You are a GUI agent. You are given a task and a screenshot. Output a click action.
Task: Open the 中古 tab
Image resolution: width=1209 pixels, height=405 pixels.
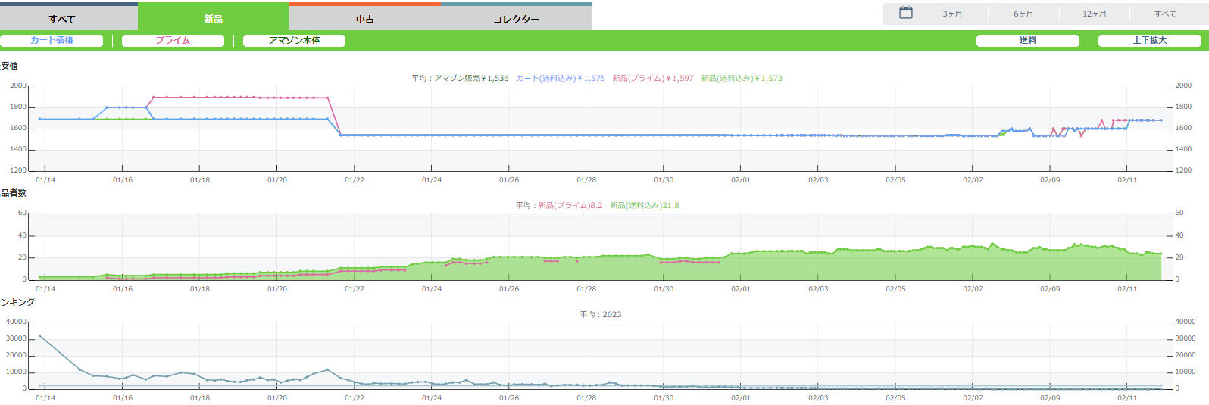tap(365, 19)
